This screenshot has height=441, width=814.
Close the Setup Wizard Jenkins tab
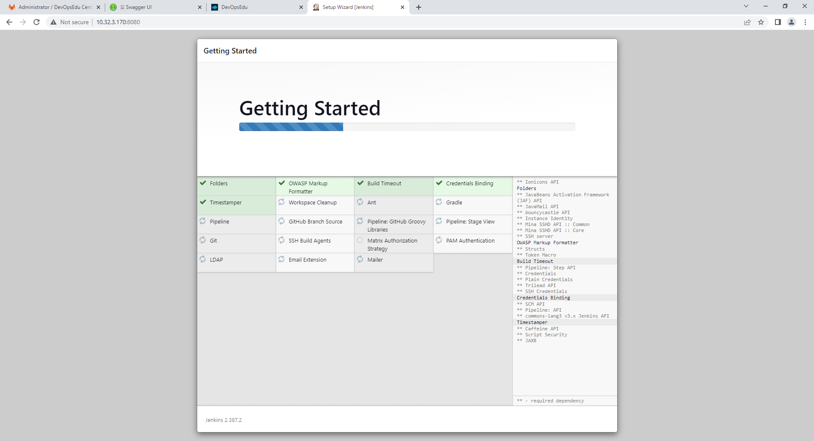pyautogui.click(x=403, y=7)
